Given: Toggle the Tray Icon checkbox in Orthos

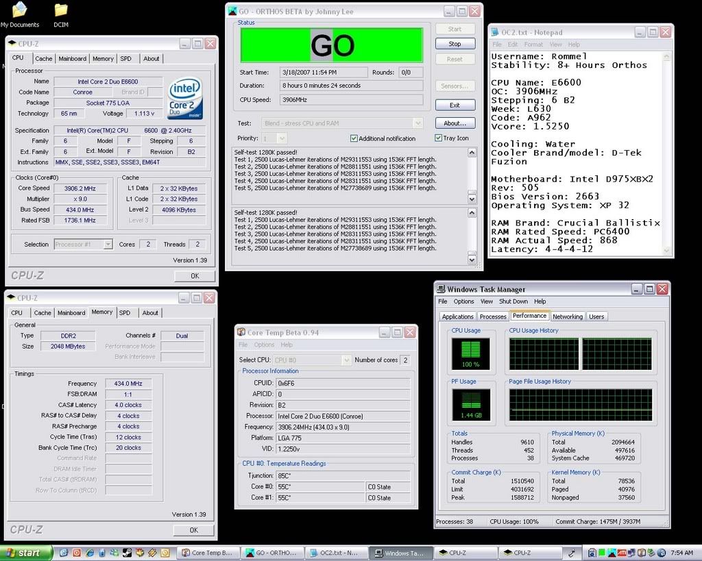Looking at the screenshot, I should click(438, 138).
